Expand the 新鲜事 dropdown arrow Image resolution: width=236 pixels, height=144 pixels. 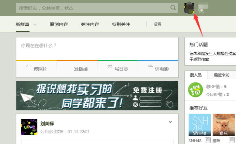pyautogui.click(x=35, y=25)
